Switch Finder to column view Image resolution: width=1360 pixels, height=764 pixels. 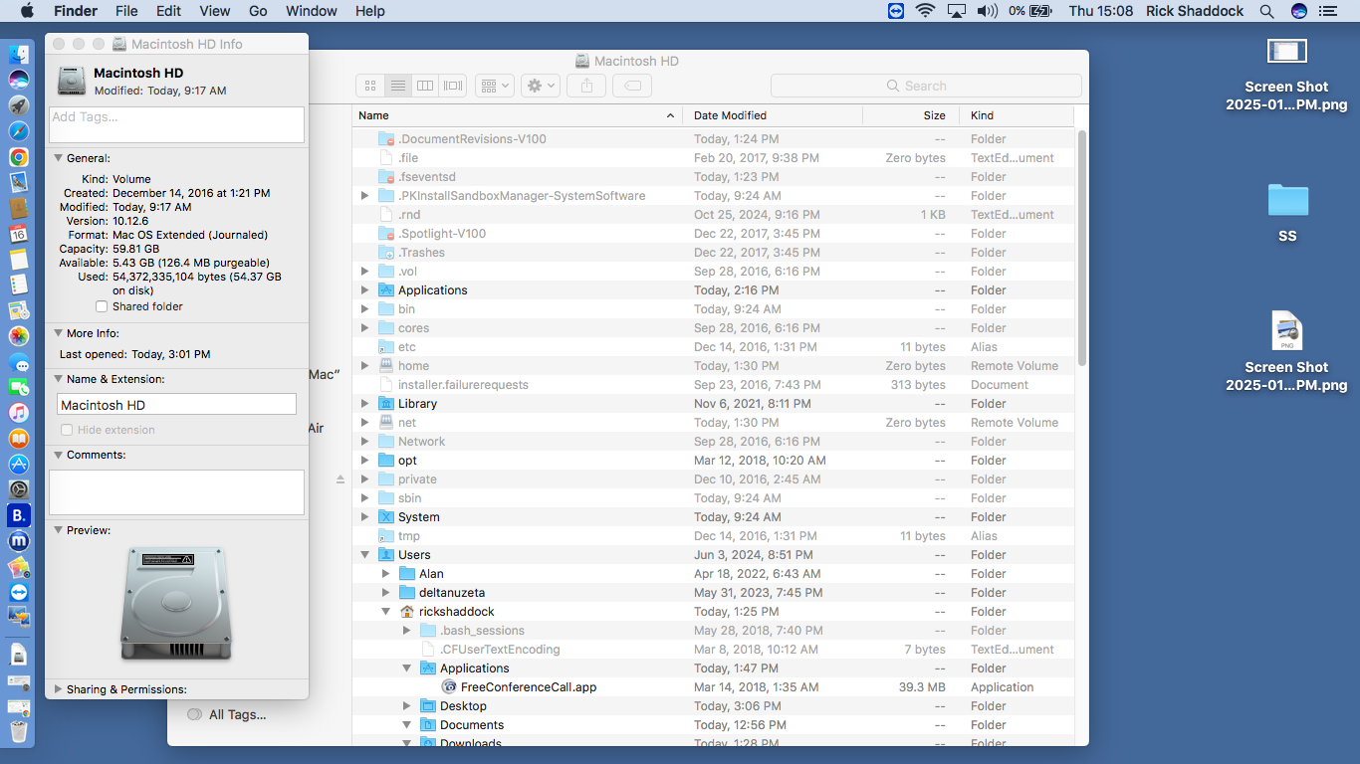click(x=425, y=86)
